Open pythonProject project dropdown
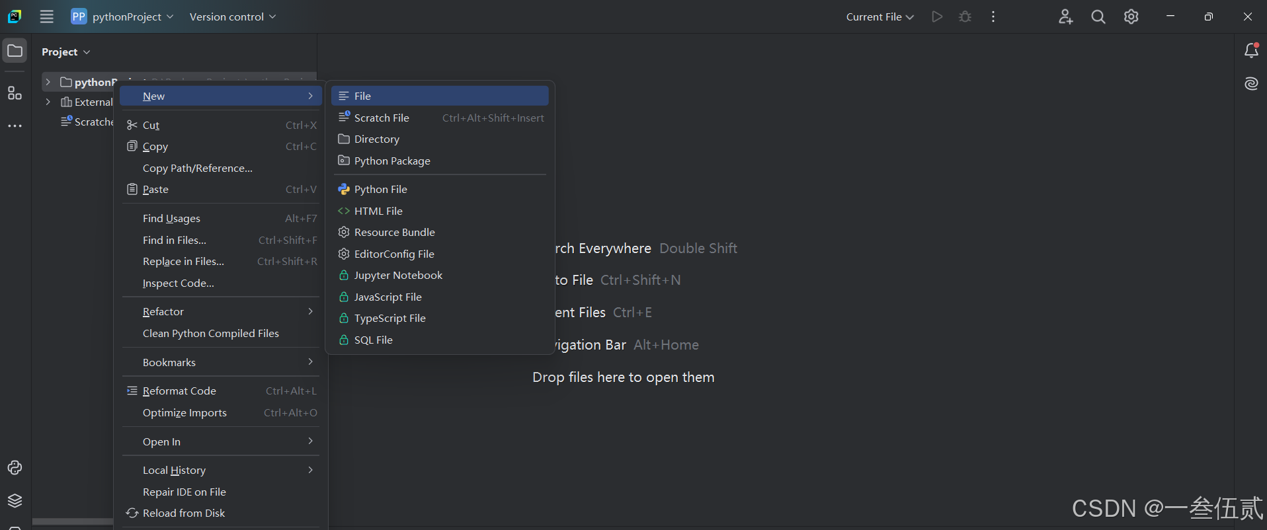1267x530 pixels. 122,17
